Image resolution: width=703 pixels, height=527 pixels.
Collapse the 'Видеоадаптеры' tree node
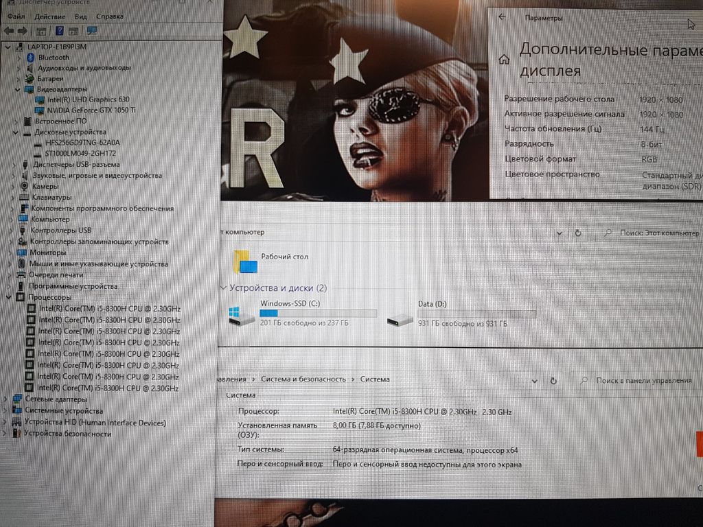coord(19,89)
